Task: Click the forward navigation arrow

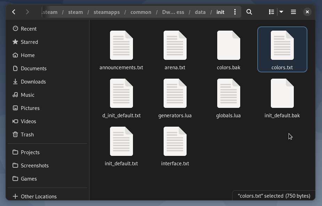Action: tap(27, 12)
